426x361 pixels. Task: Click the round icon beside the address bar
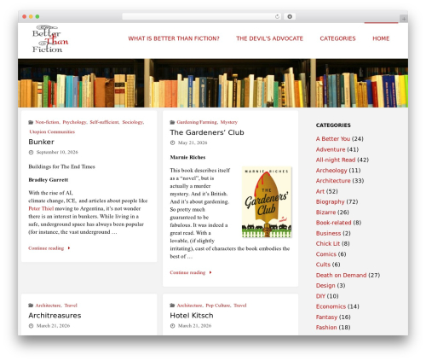click(290, 17)
